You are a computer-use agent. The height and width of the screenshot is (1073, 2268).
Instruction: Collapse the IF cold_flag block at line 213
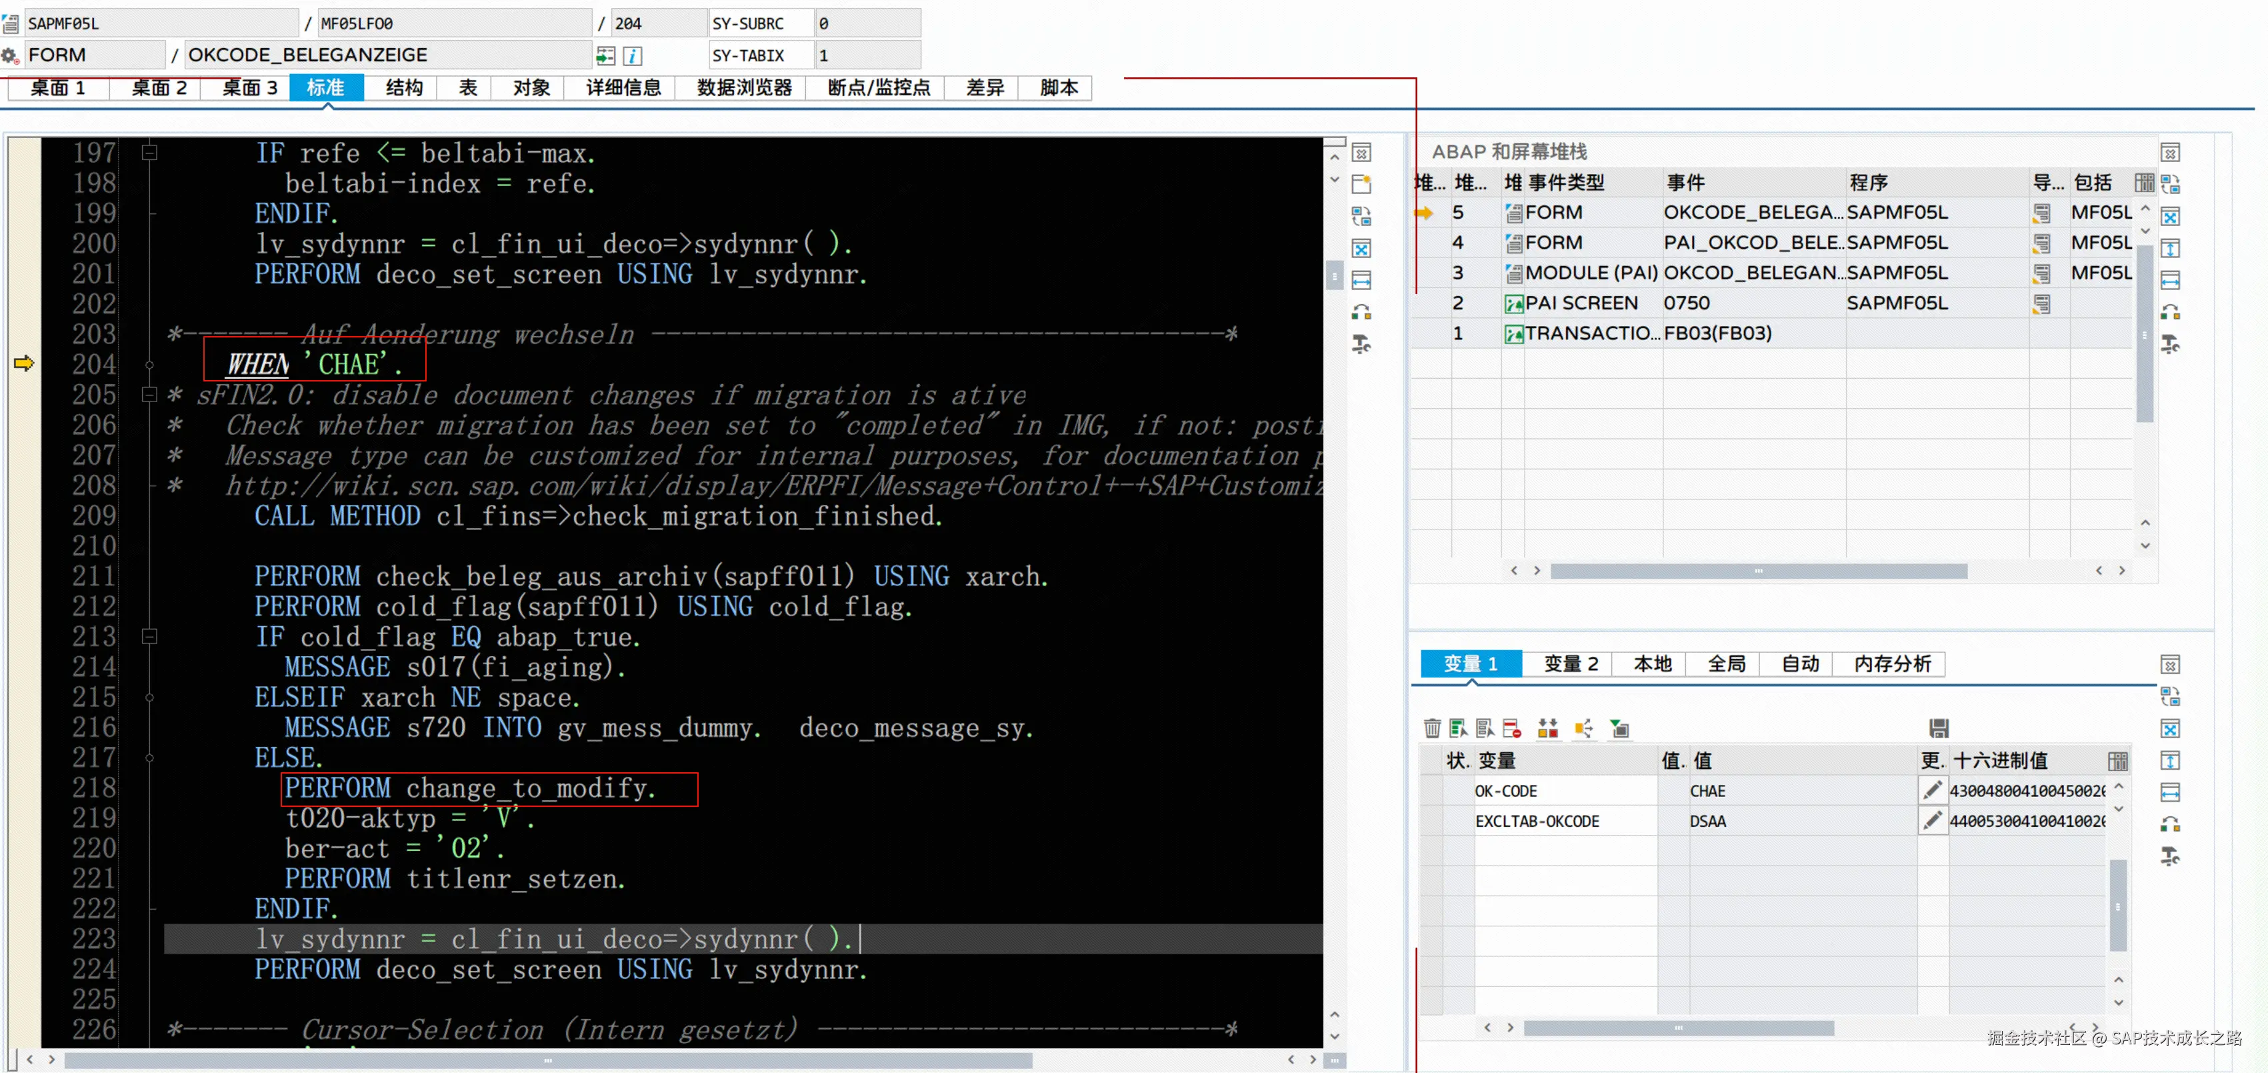(150, 636)
